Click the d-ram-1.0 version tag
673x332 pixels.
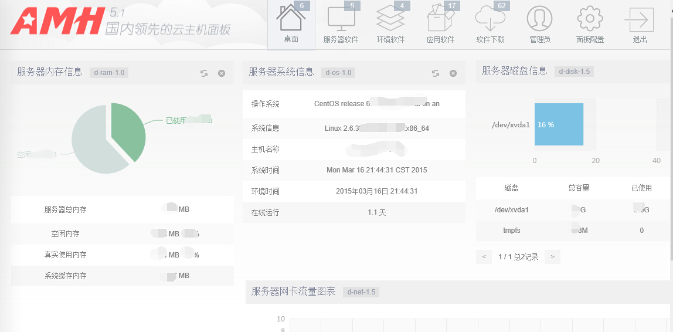pos(109,73)
